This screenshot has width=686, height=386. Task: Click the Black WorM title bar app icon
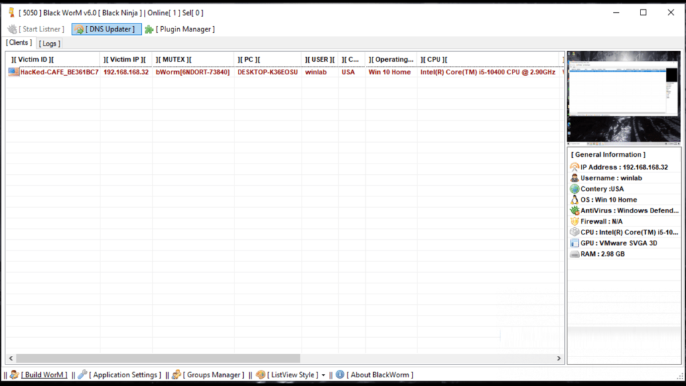click(x=12, y=13)
